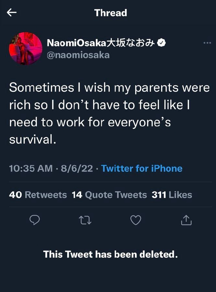Tap the 10:35 AM timestamp
216x292 pixels.
point(31,168)
